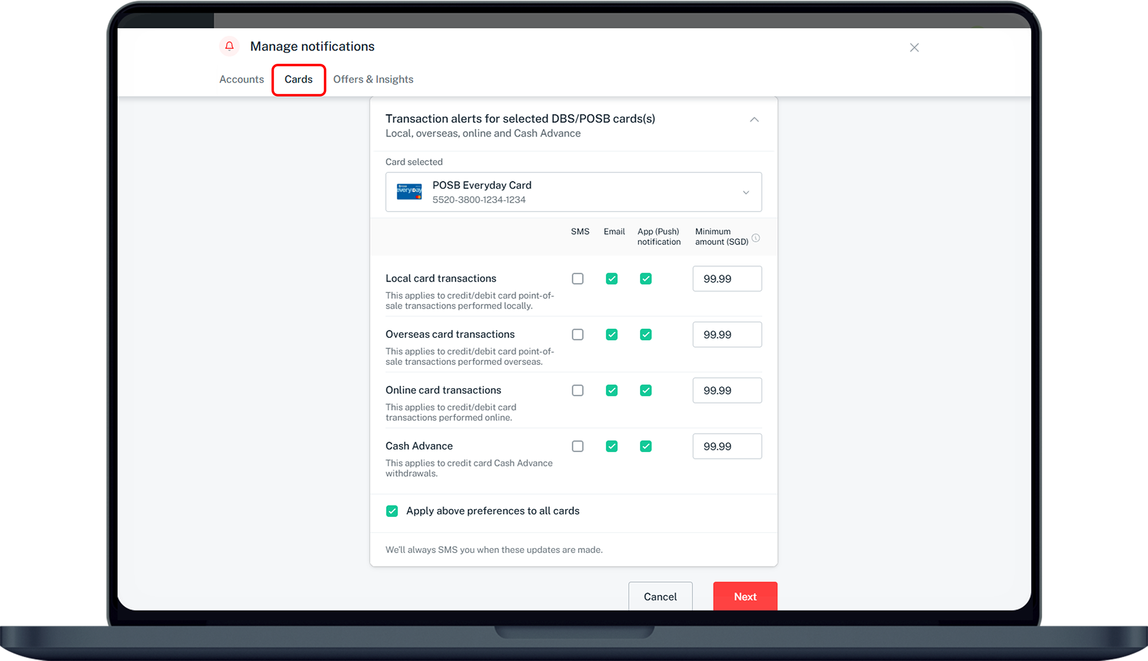Image resolution: width=1148 pixels, height=661 pixels.
Task: Open the Offers & Insights tab
Action: [x=373, y=79]
